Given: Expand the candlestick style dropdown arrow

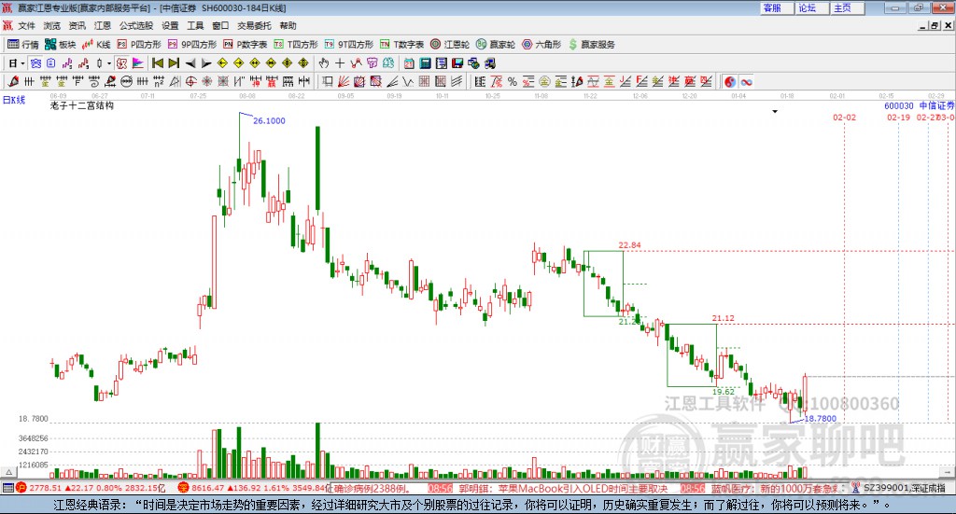Looking at the screenshot, I should tap(109, 63).
